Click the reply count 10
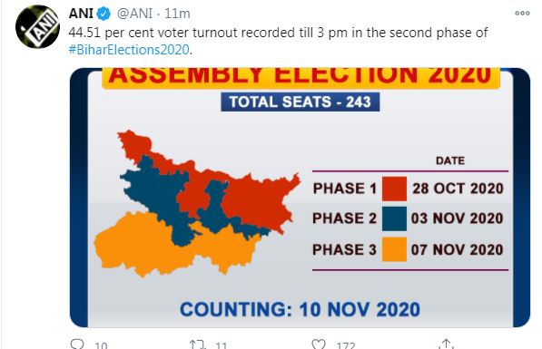This screenshot has height=349, width=542. click(101, 344)
